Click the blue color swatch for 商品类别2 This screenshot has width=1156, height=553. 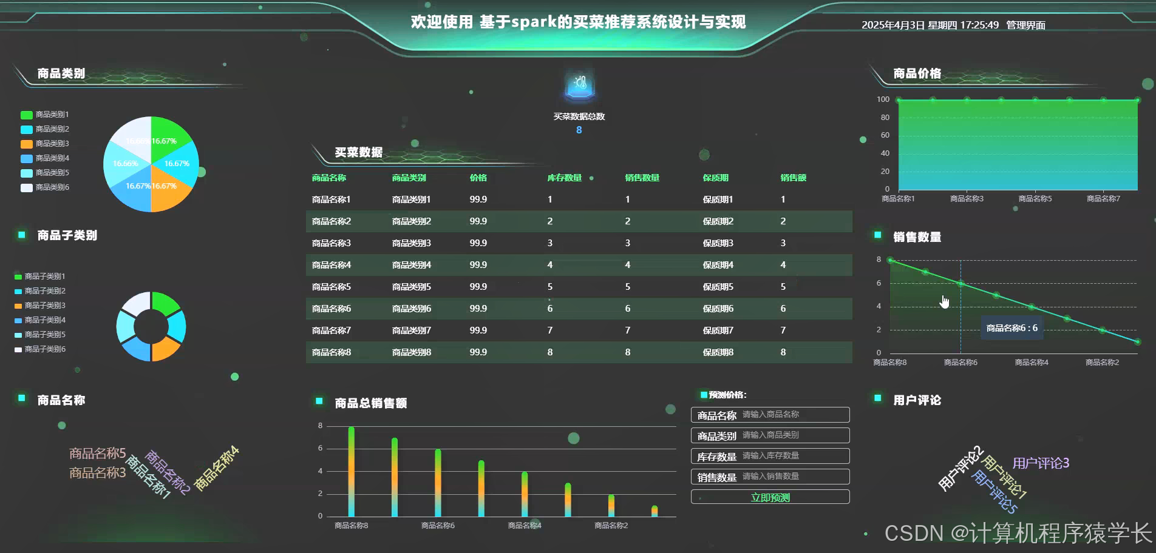tap(25, 129)
